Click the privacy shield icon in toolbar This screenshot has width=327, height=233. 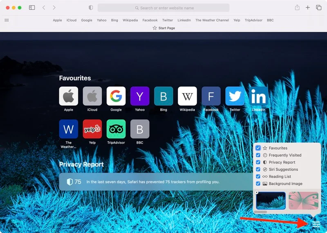tap(91, 8)
